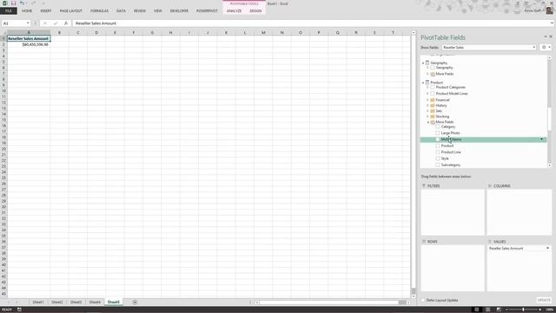Viewport: 556px width, 313px height.
Task: Check the Category field checkbox
Action: [438, 127]
